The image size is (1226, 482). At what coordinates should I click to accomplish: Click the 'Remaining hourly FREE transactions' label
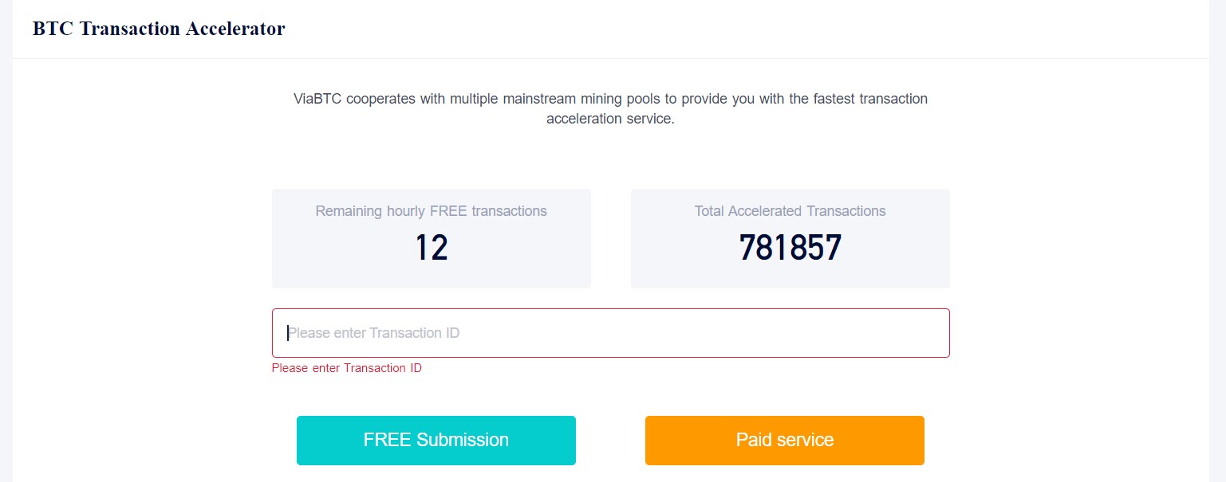431,211
